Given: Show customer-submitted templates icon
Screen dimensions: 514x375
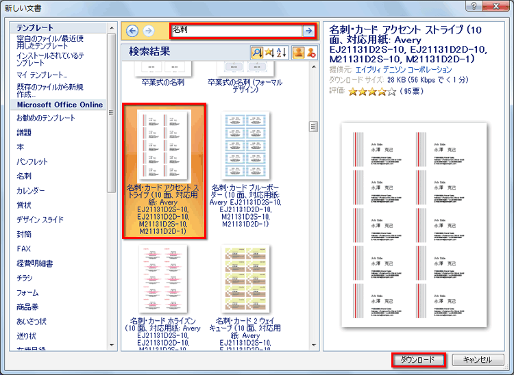Looking at the screenshot, I should coord(298,53).
